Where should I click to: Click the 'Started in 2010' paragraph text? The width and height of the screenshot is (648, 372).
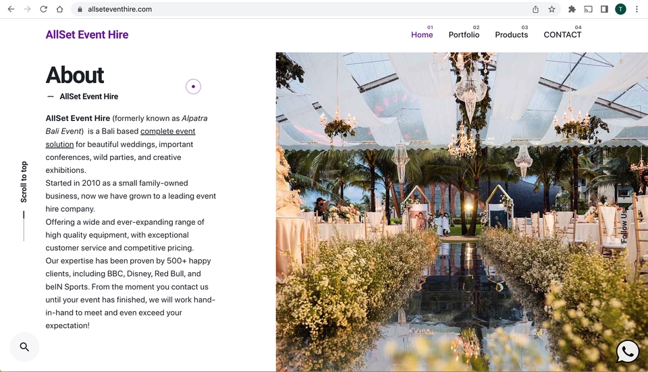(130, 196)
